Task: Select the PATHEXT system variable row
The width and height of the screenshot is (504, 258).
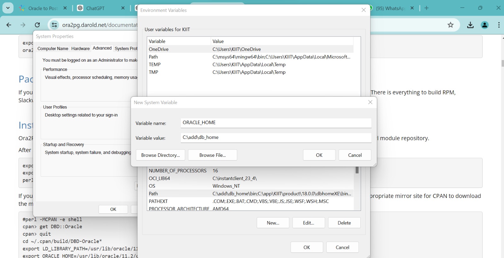Action: click(x=250, y=201)
